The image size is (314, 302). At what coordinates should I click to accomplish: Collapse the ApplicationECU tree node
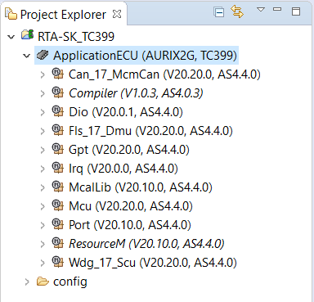pos(26,56)
